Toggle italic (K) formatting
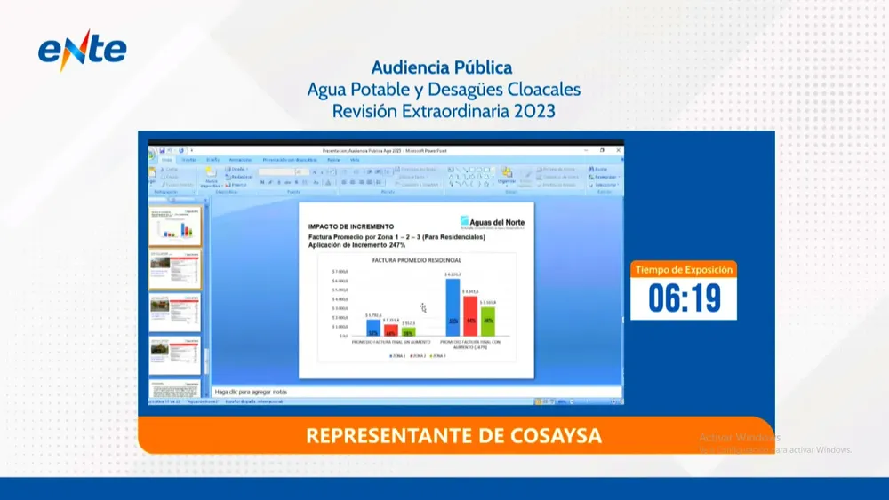The width and height of the screenshot is (889, 500). [x=270, y=182]
